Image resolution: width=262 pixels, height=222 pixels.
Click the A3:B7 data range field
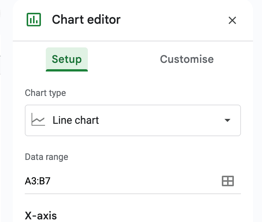[38, 181]
